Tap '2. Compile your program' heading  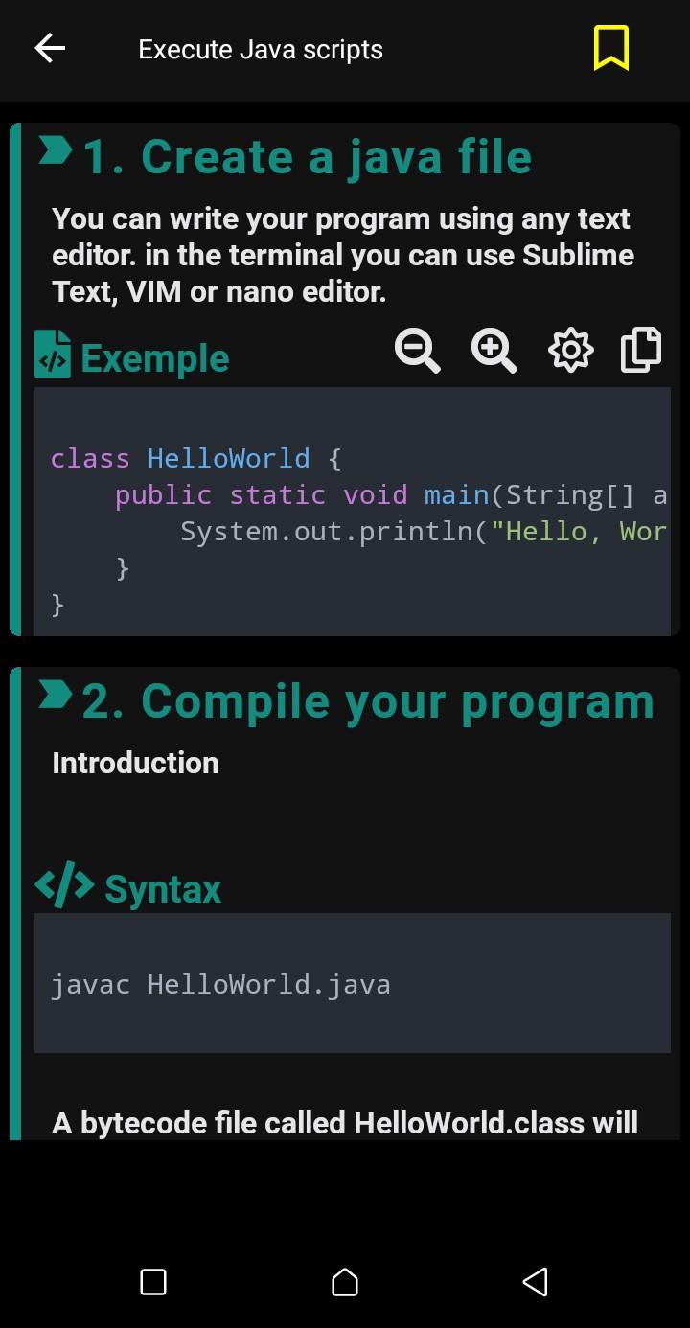(368, 701)
